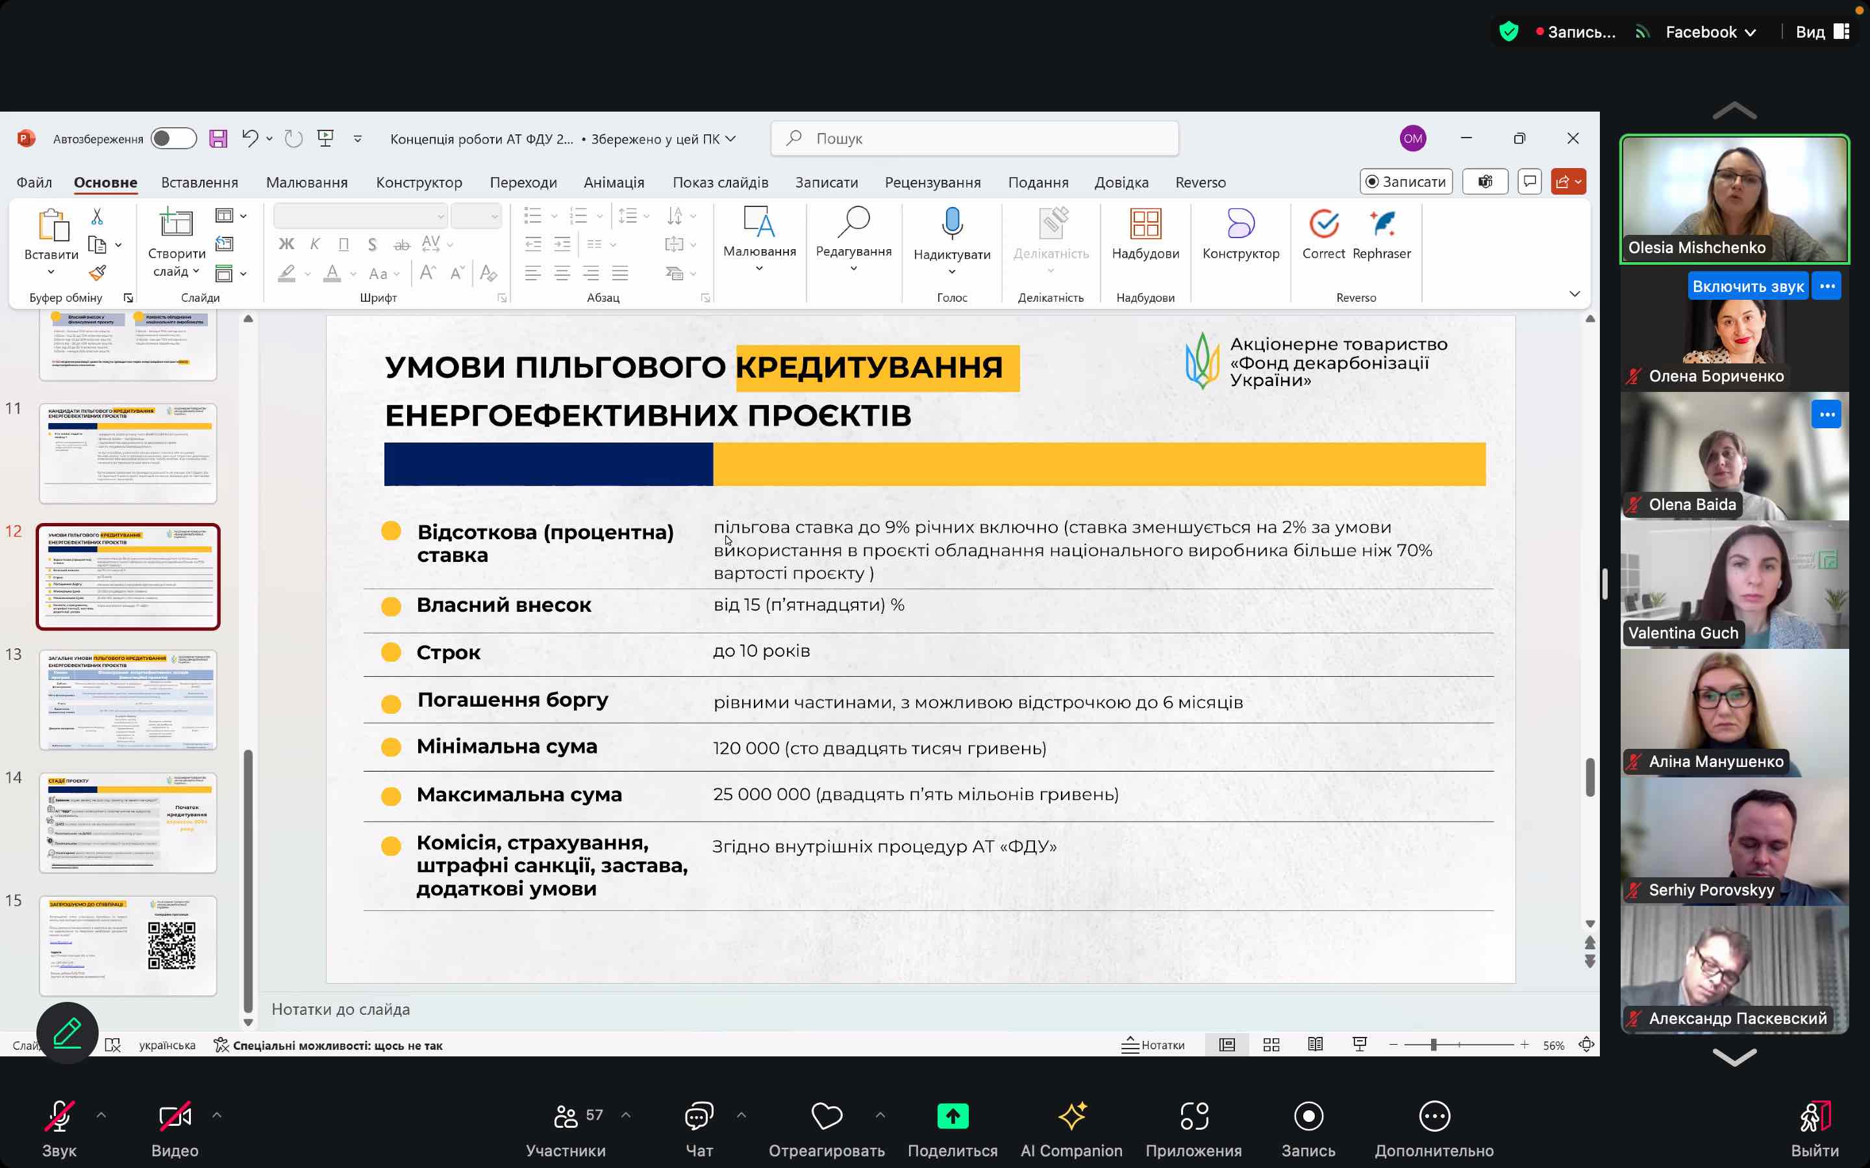This screenshot has height=1168, width=1870.
Task: Select the Format Painter brush icon
Action: click(x=97, y=273)
